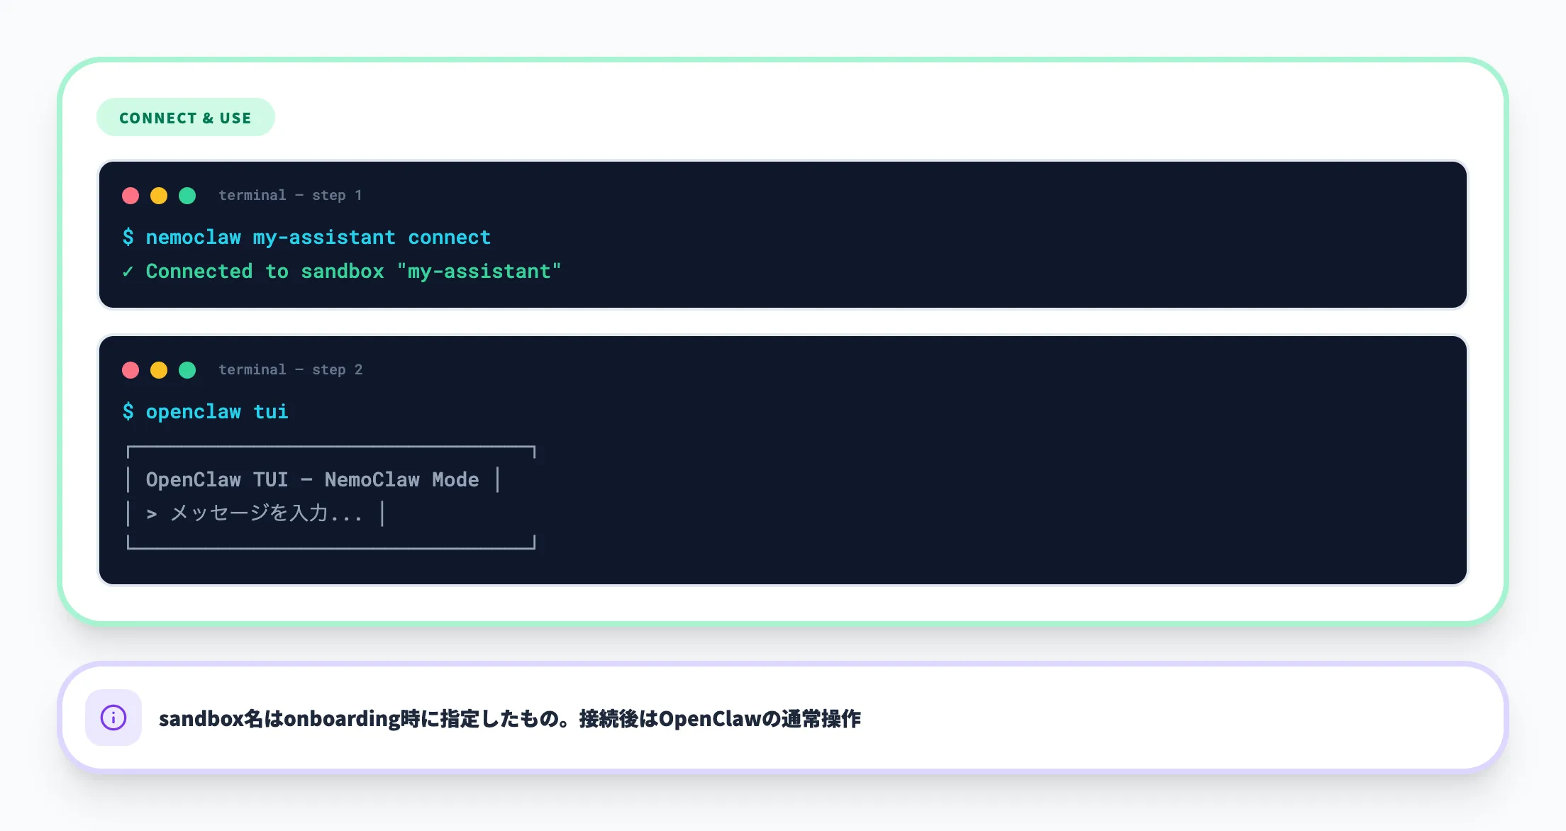Click the $ prompt before openclaw
Screen dimensions: 1566x831
click(128, 411)
